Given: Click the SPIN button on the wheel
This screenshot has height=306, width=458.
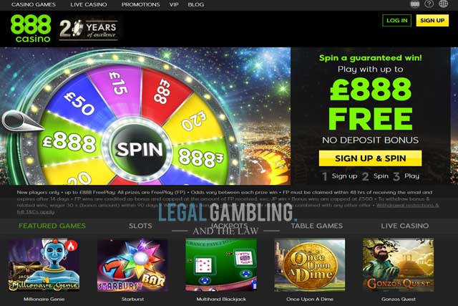Looking at the screenshot, I should coord(140,150).
